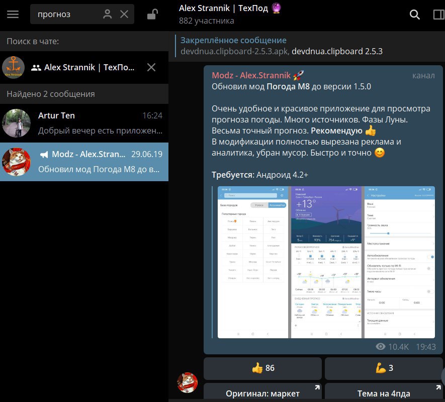Open the Тема на 4пда link button
445x402 pixels.
tap(384, 392)
